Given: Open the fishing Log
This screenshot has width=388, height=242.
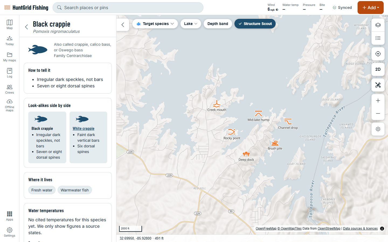Looking at the screenshot, I should point(9,73).
